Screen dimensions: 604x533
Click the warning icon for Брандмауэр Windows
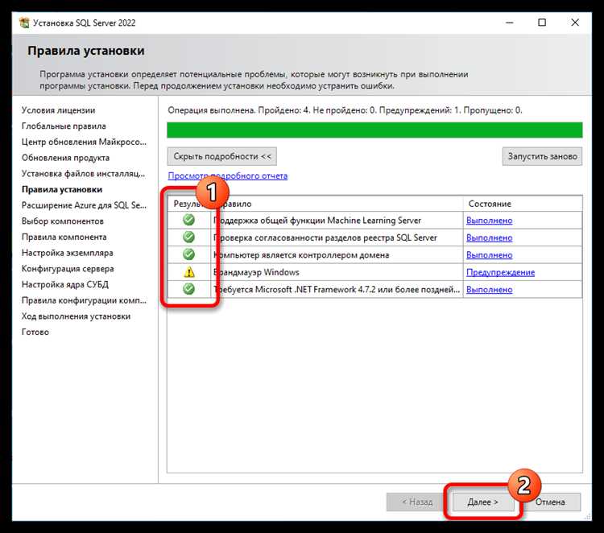pyautogui.click(x=189, y=272)
